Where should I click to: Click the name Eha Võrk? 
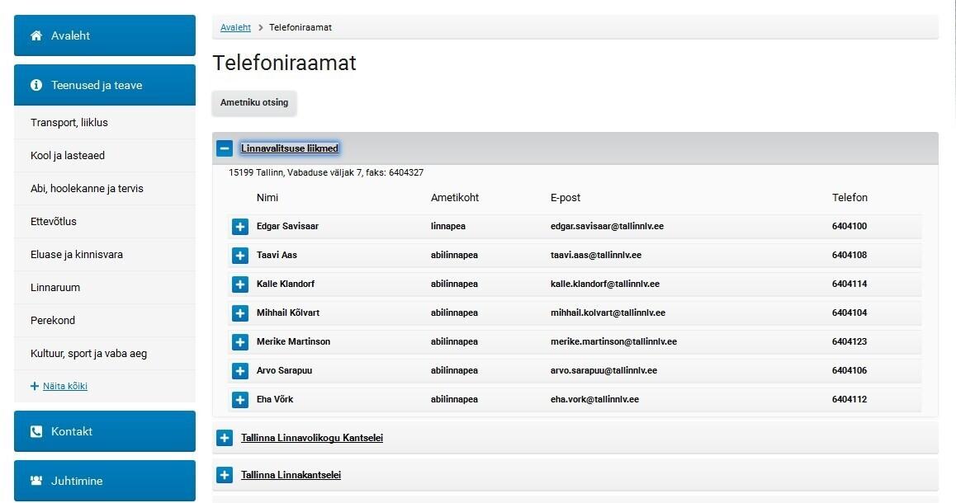tap(275, 399)
